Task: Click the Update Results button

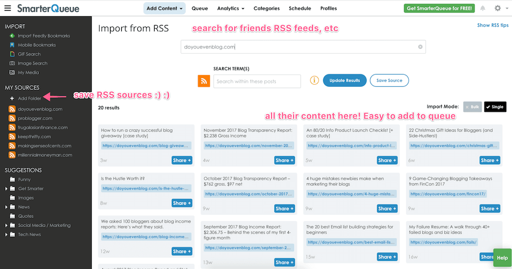Action: [345, 81]
